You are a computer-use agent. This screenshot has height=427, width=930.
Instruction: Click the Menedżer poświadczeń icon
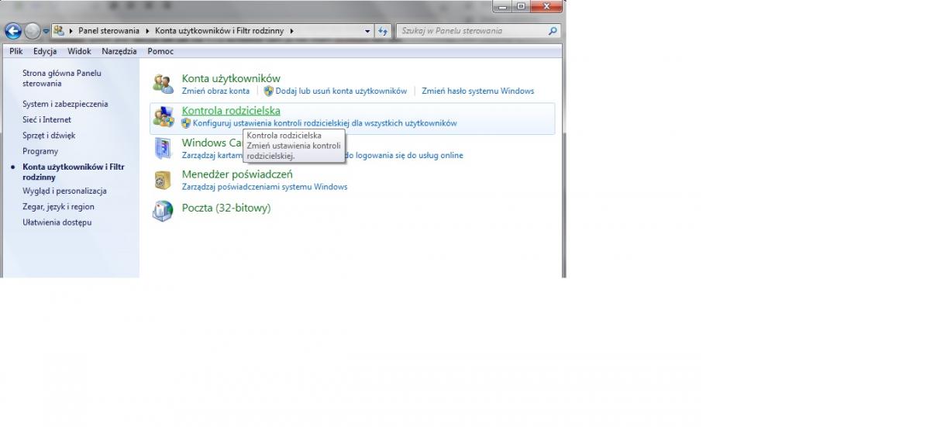coord(163,180)
